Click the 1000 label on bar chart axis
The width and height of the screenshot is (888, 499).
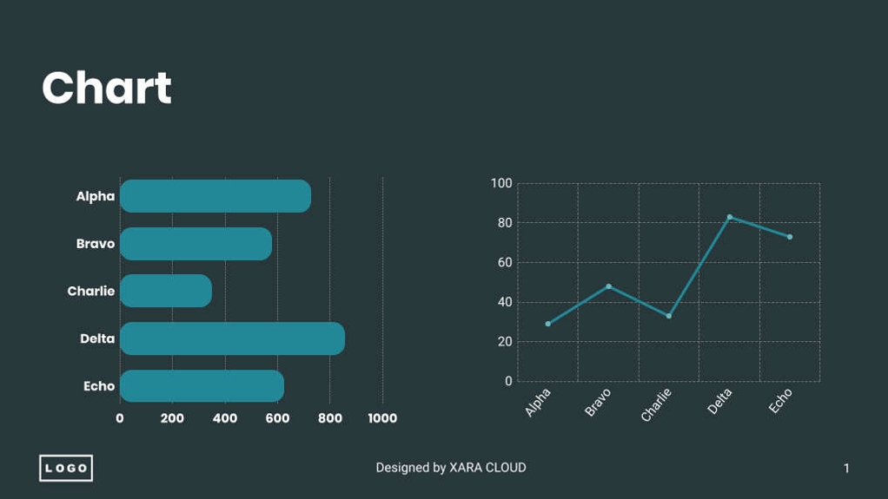point(382,418)
